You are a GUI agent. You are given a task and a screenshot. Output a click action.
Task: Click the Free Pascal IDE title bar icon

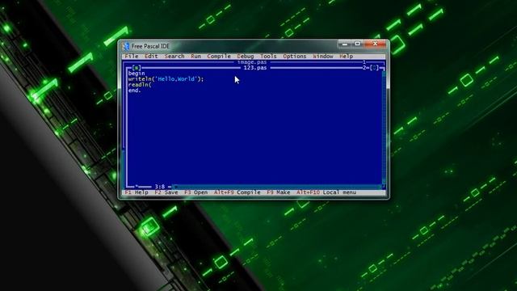tap(126, 46)
